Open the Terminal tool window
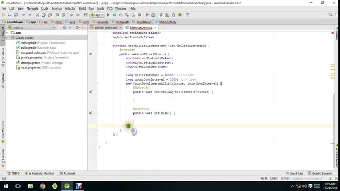Screen dimensions: 340x191 click(67, 173)
